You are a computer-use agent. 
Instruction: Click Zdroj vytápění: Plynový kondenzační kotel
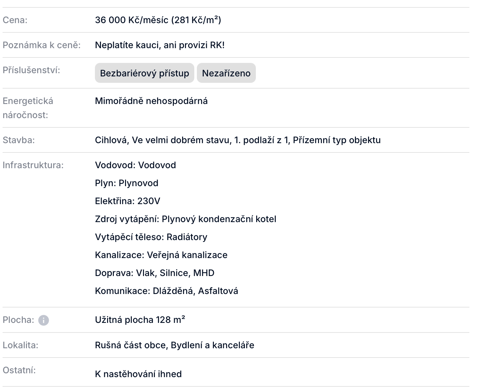tap(185, 219)
